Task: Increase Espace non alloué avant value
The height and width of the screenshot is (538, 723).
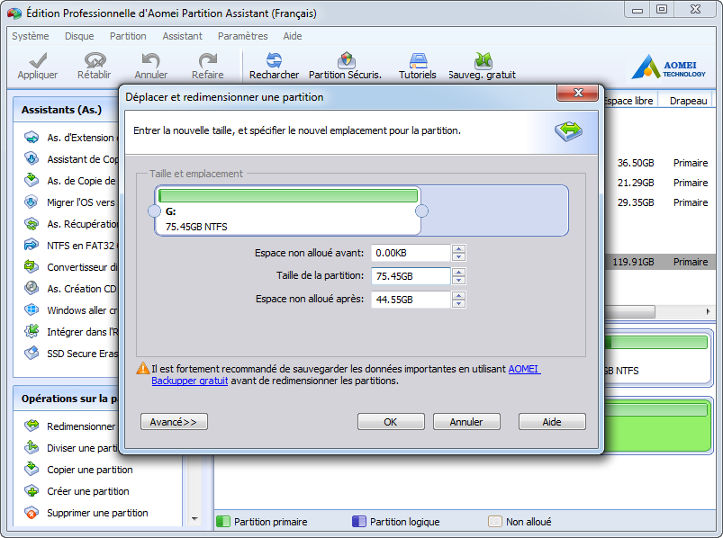Action: [459, 249]
